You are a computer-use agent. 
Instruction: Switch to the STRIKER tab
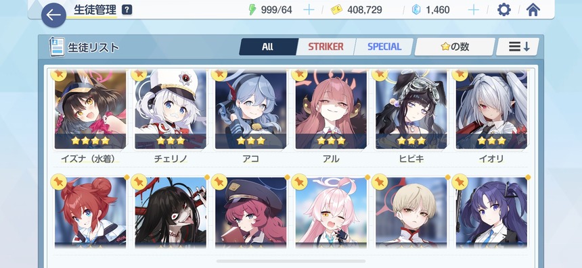[x=326, y=47]
